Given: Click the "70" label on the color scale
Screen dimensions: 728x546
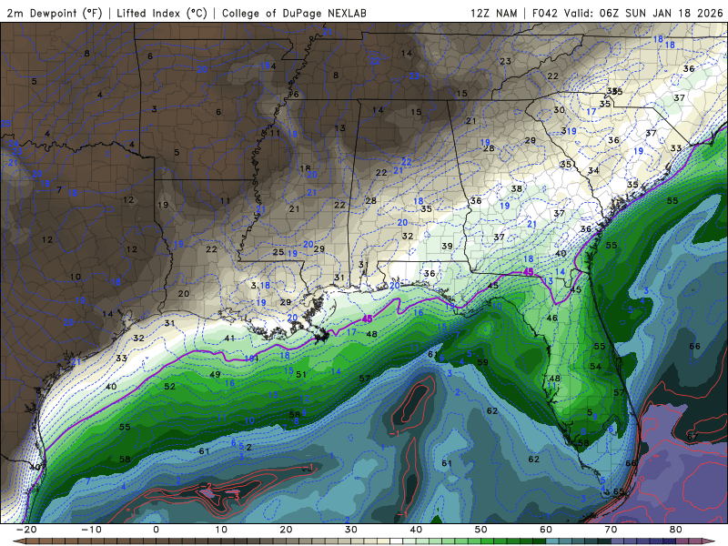Looking at the screenshot, I should coord(611,530).
